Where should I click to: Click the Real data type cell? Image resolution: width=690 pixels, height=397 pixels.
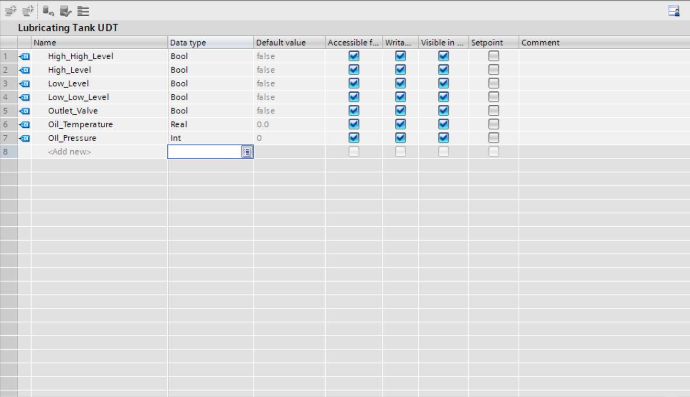(x=210, y=124)
